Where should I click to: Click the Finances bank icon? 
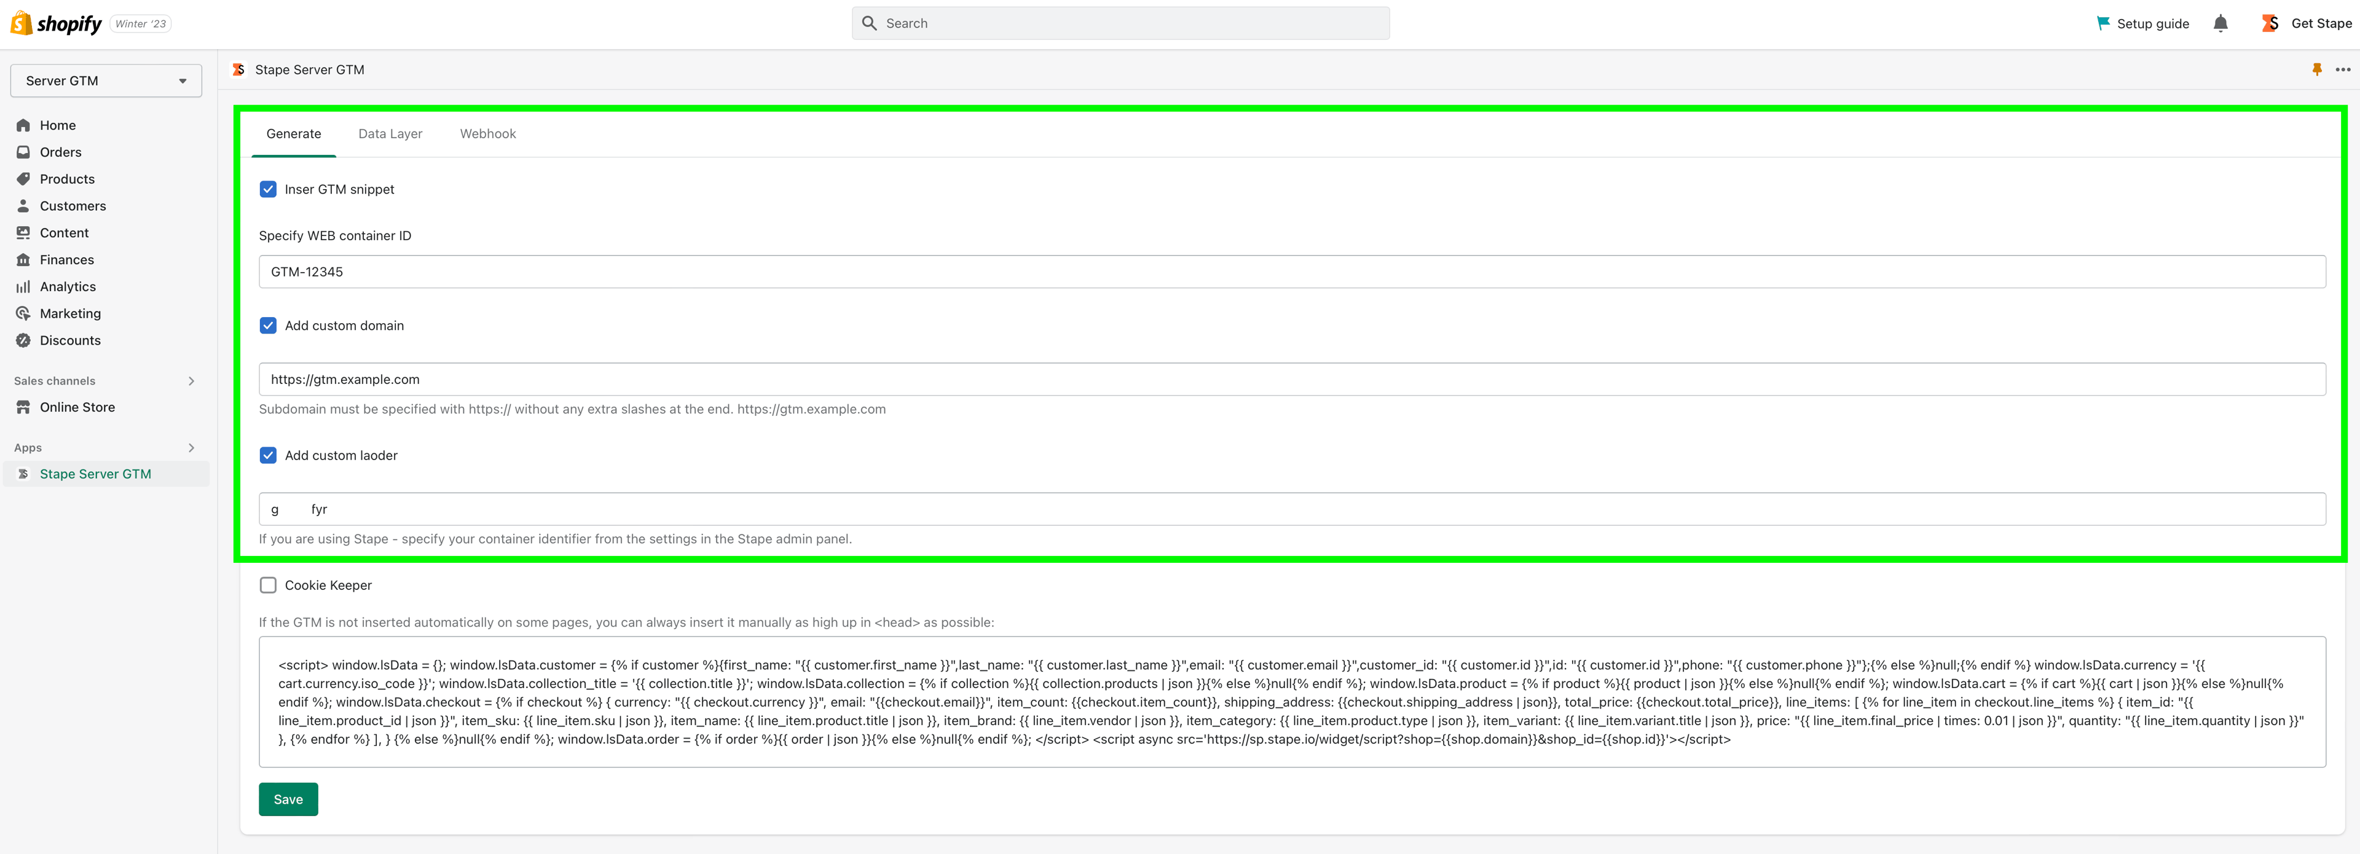pyautogui.click(x=24, y=259)
